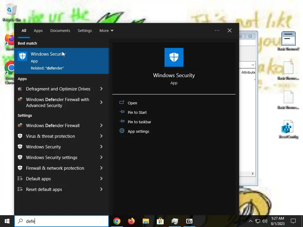303x227 pixels.
Task: Close the search panel
Action: [x=230, y=30]
